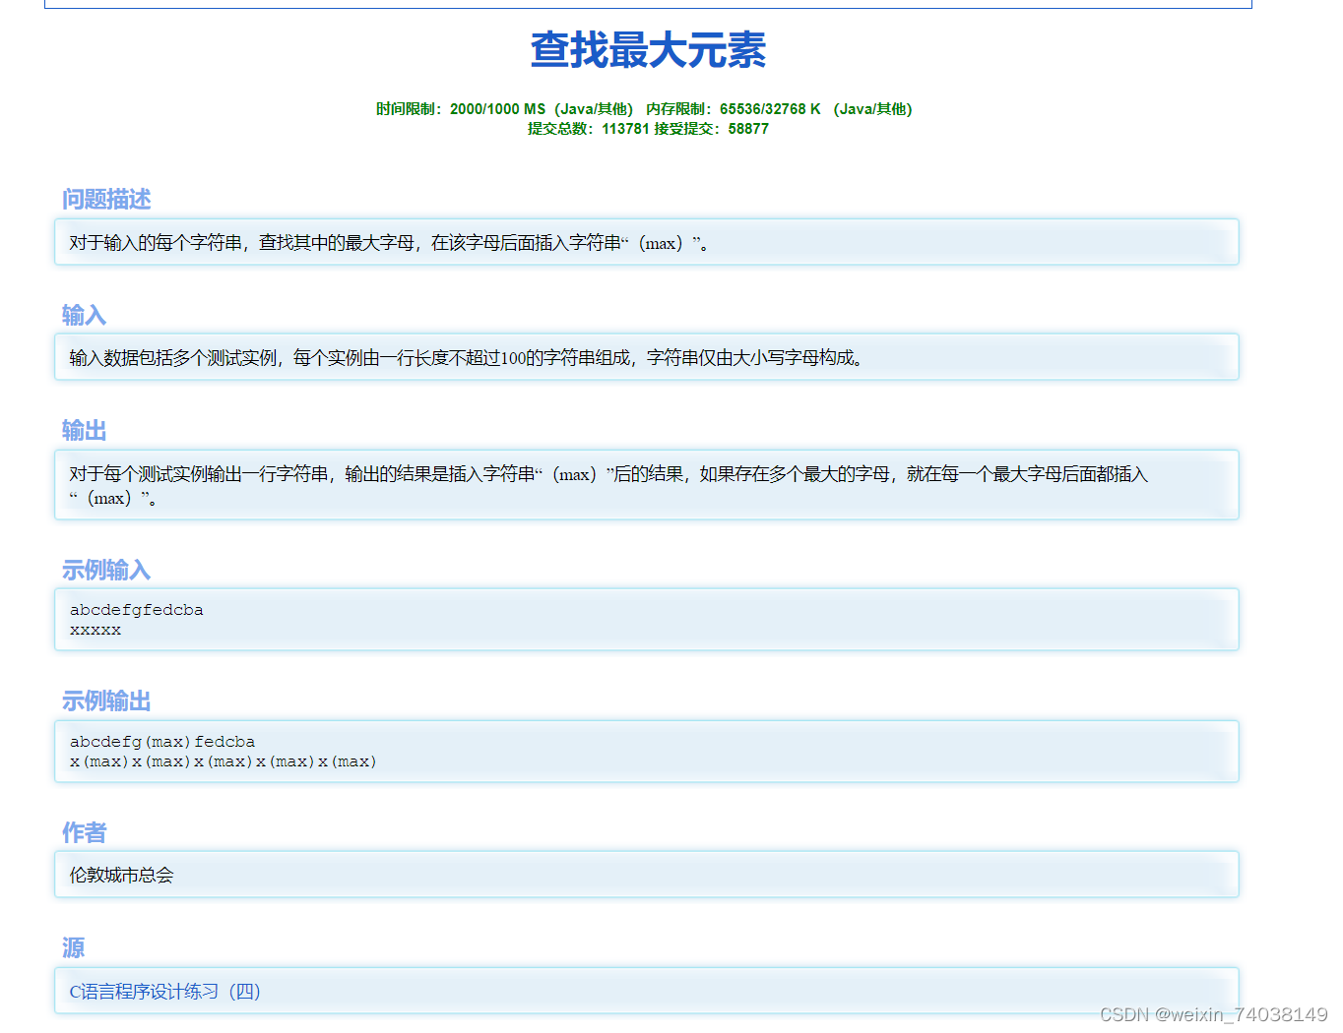Select the 示例输入 heading
Image resolution: width=1343 pixels, height=1033 pixels.
105,571
